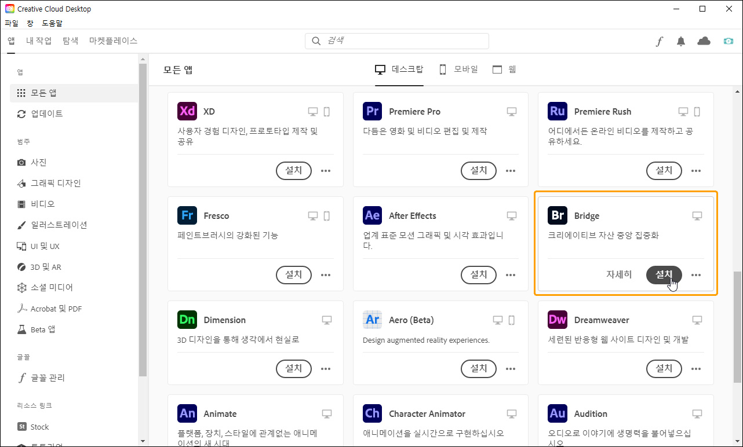Select the 모든 앱 grid icon

21,93
